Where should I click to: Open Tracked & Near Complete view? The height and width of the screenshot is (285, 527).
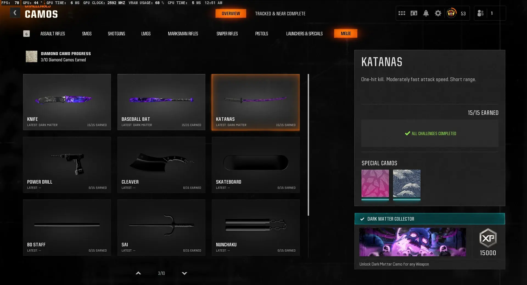tap(280, 13)
